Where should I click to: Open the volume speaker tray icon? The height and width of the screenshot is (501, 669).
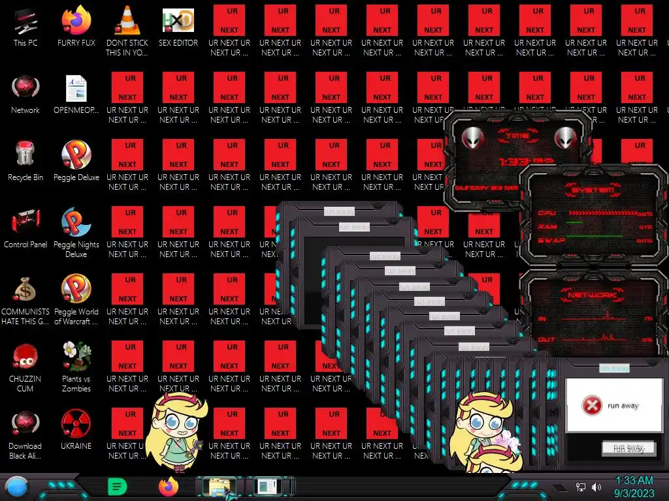pyautogui.click(x=596, y=487)
